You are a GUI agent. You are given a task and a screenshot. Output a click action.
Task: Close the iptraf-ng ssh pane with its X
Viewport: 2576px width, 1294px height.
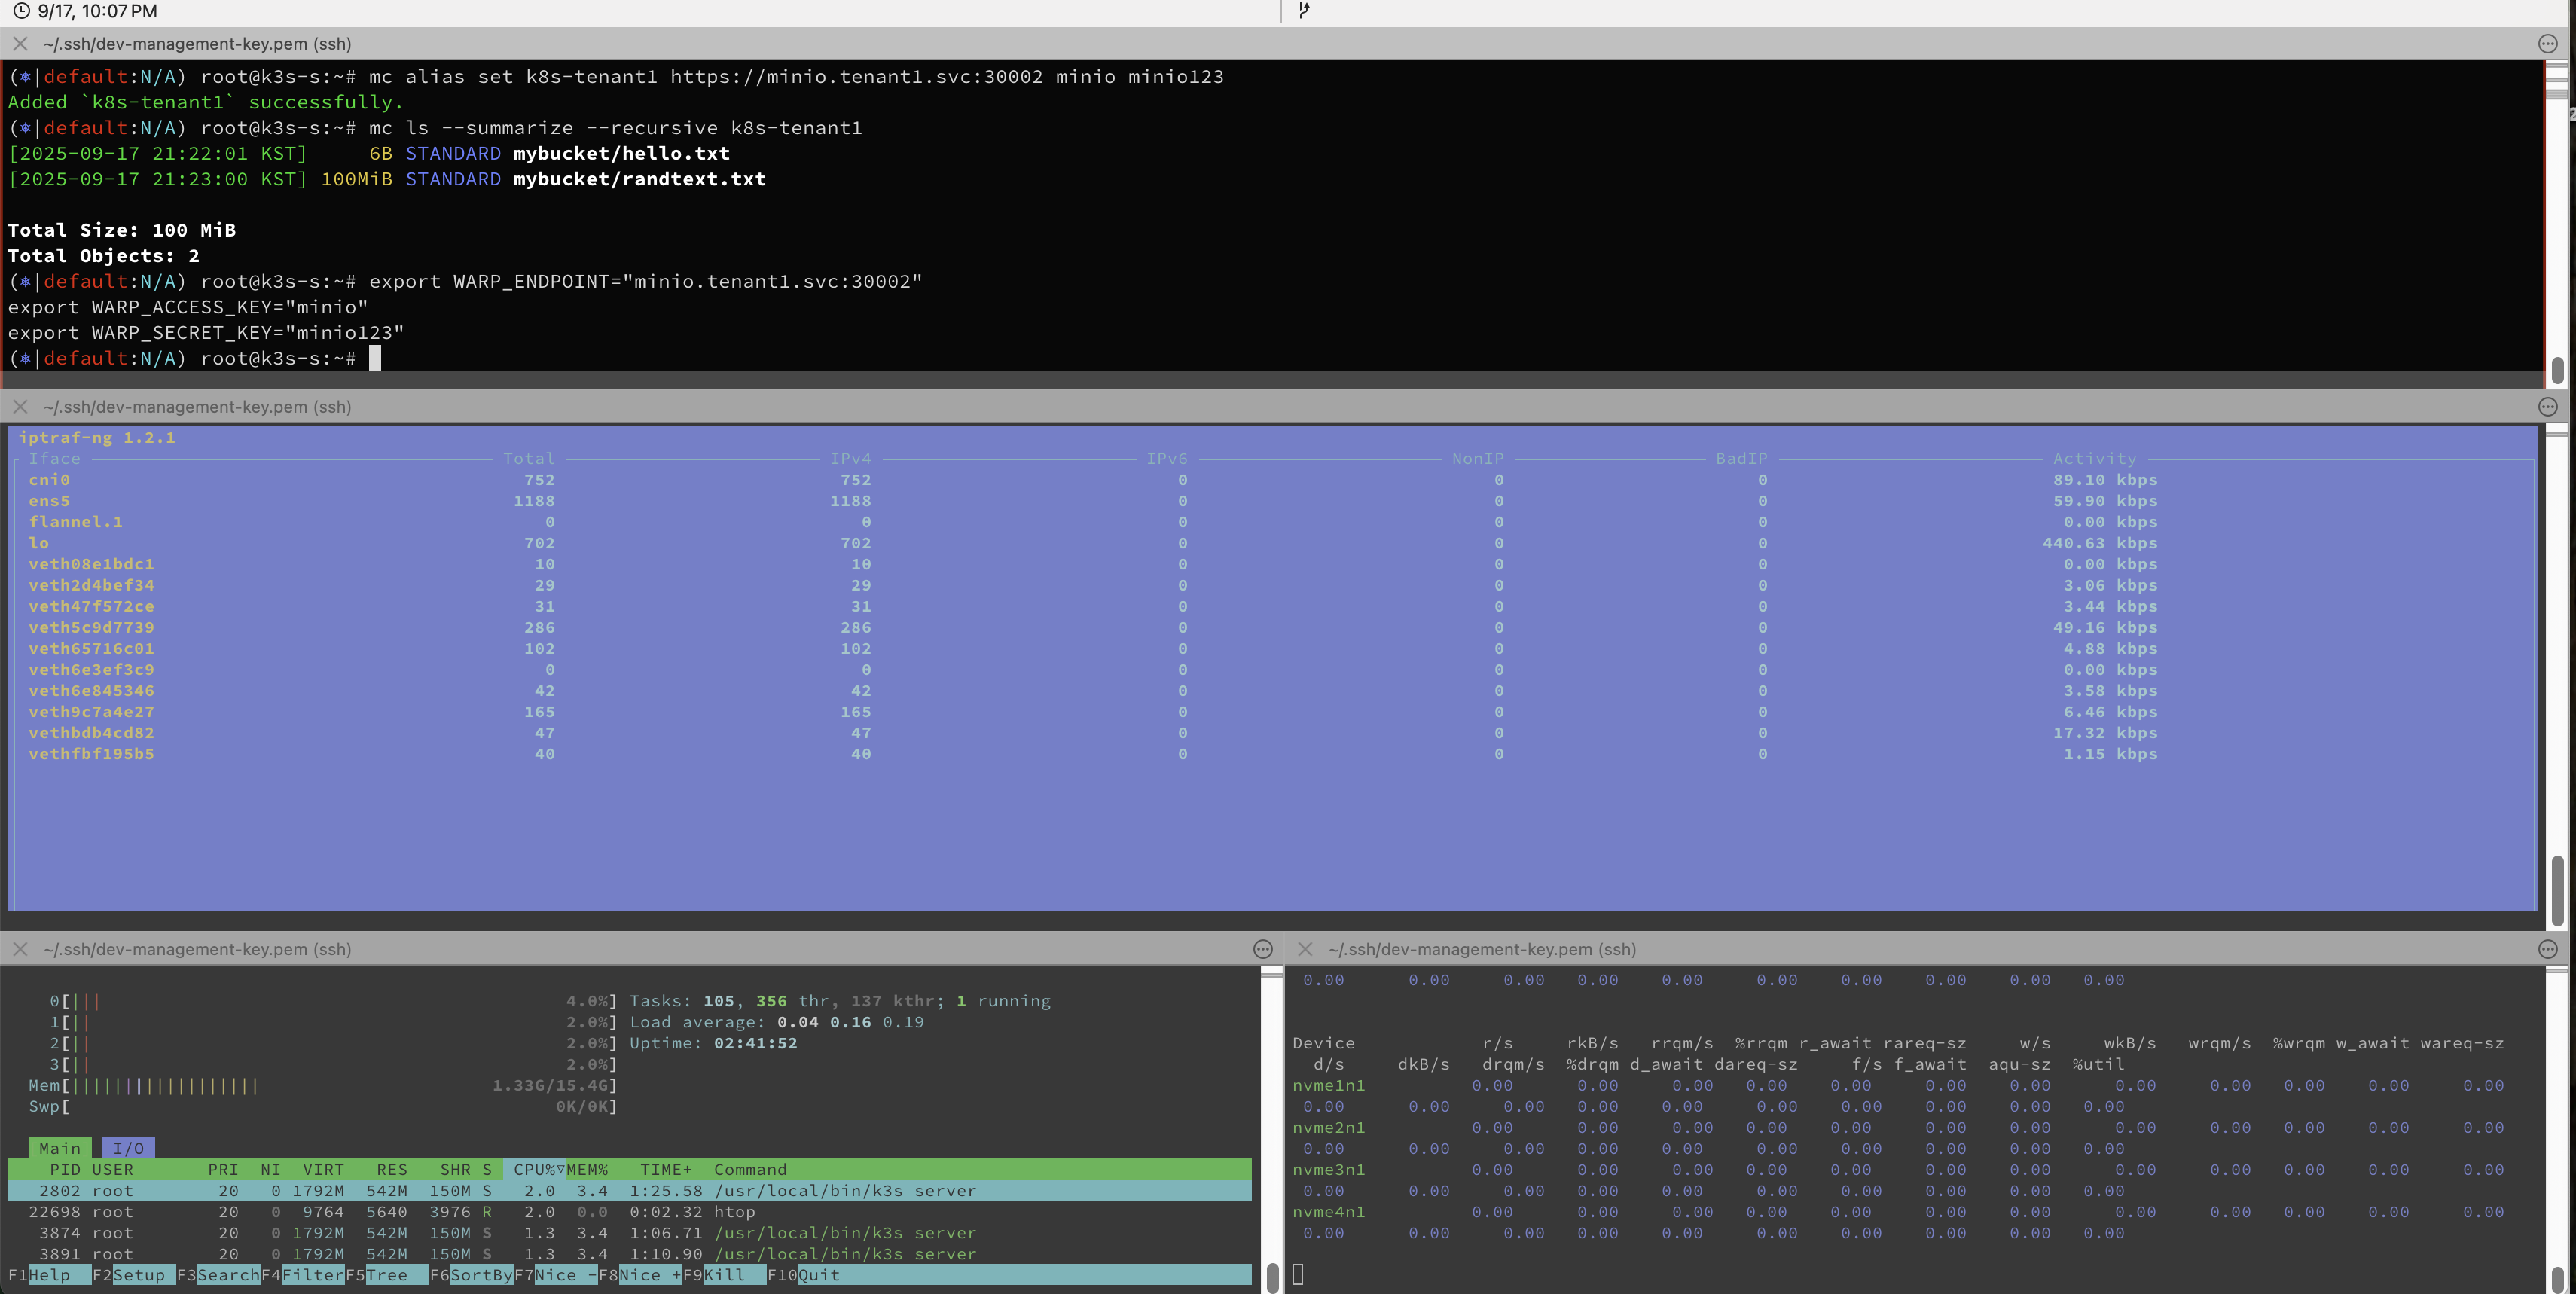(20, 407)
